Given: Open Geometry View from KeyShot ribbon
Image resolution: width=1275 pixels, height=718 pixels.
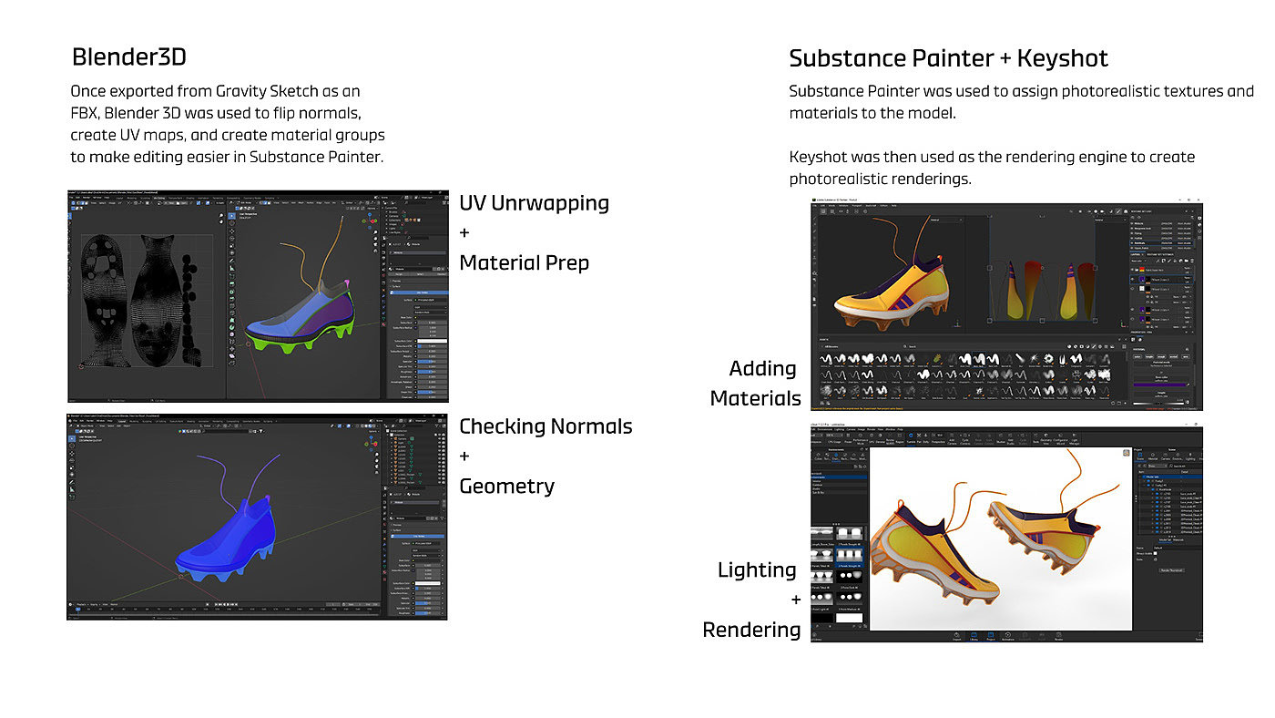Looking at the screenshot, I should tap(1045, 438).
